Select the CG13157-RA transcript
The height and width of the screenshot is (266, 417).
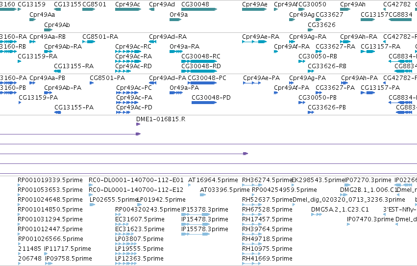(x=368, y=52)
